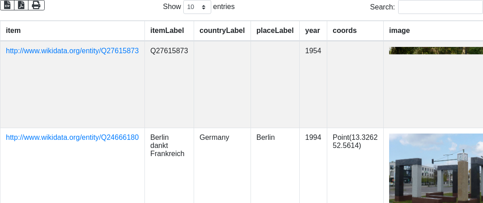Click the image column header
The height and width of the screenshot is (203, 483).
point(399,31)
